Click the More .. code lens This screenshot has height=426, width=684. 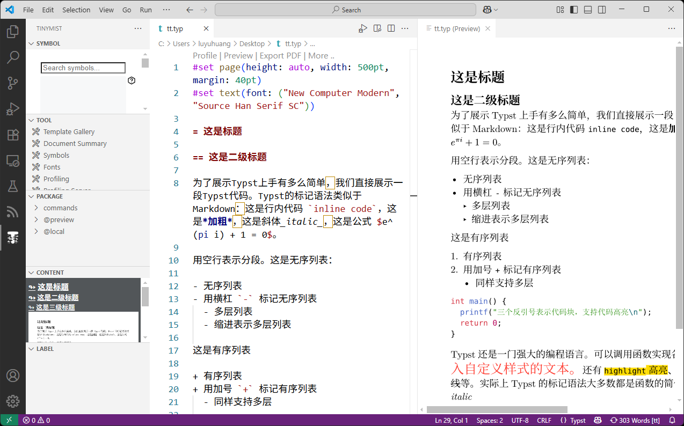(321, 56)
